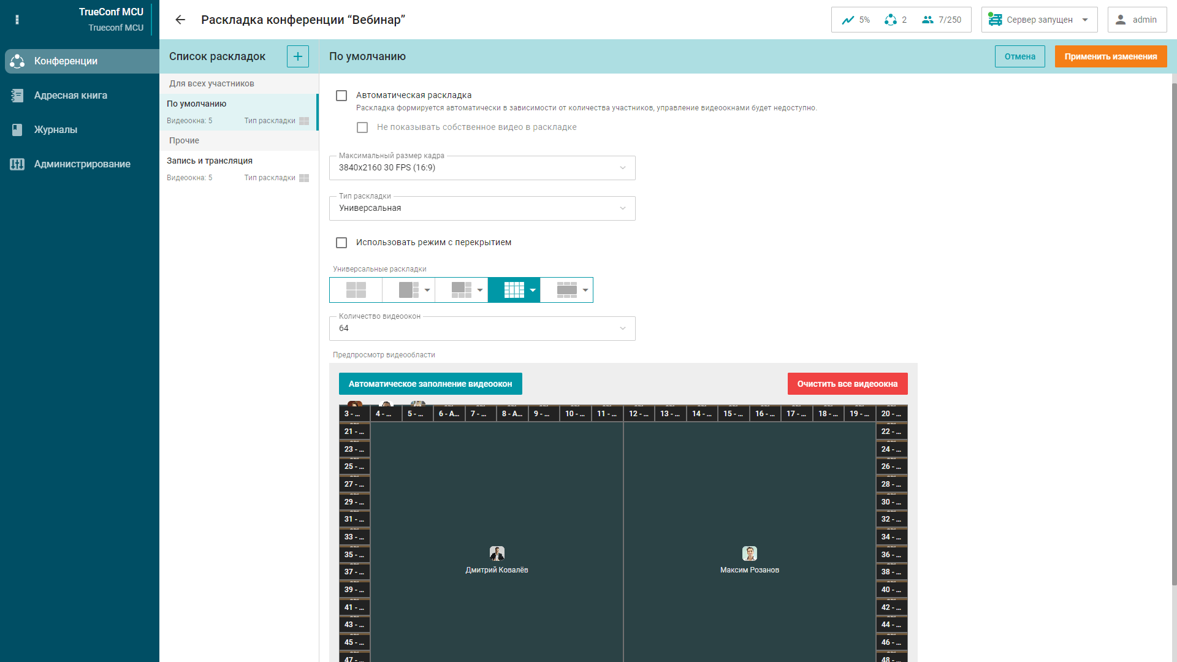Open the three-dot sidebar menu
The image size is (1177, 662).
pyautogui.click(x=17, y=20)
